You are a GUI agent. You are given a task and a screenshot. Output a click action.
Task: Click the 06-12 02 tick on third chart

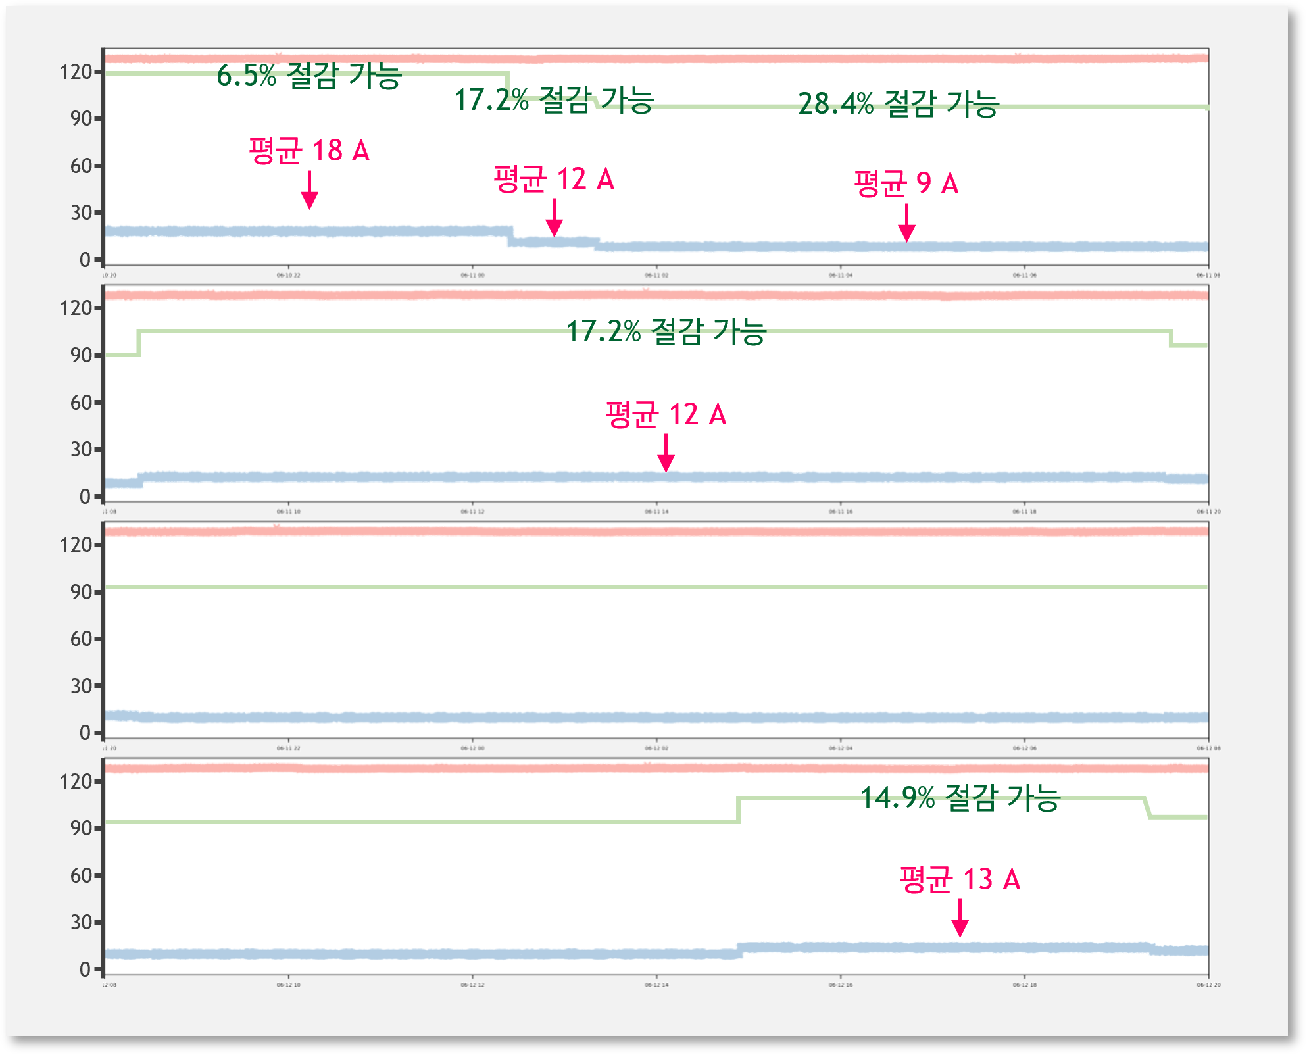(x=656, y=748)
